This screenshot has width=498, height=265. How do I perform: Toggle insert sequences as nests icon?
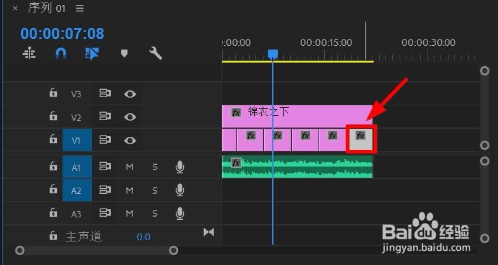[x=29, y=53]
